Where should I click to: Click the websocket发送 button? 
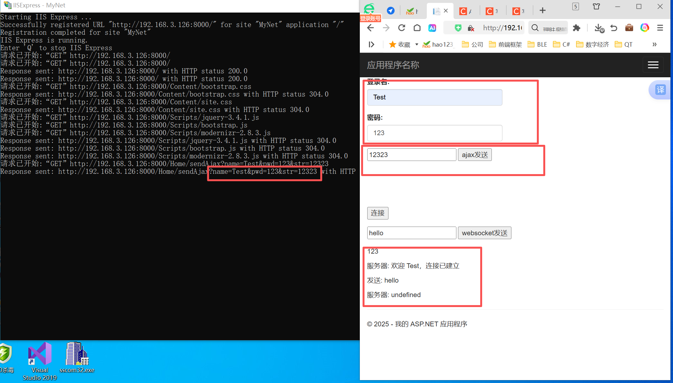484,233
